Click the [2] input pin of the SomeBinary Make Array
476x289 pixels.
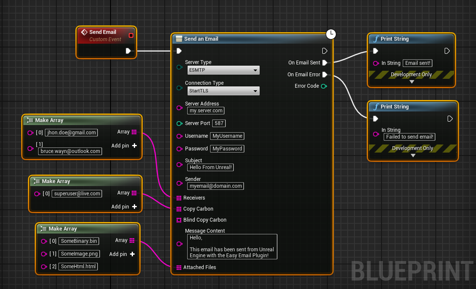[x=44, y=267]
